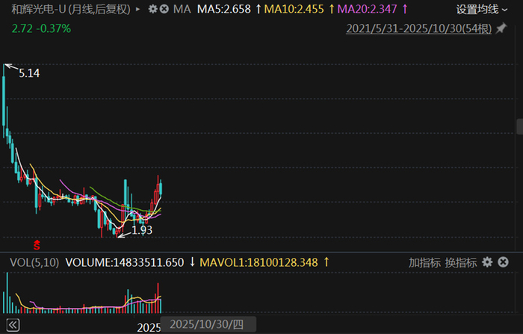
Task: Click the vertical scrollbar handle on right edge
Action: coord(520,126)
